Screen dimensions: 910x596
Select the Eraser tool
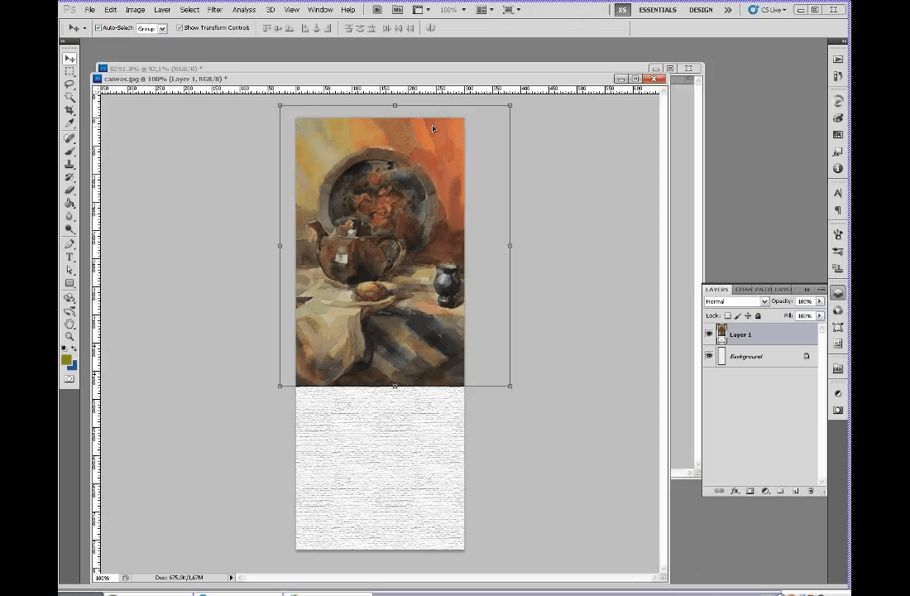pyautogui.click(x=69, y=190)
